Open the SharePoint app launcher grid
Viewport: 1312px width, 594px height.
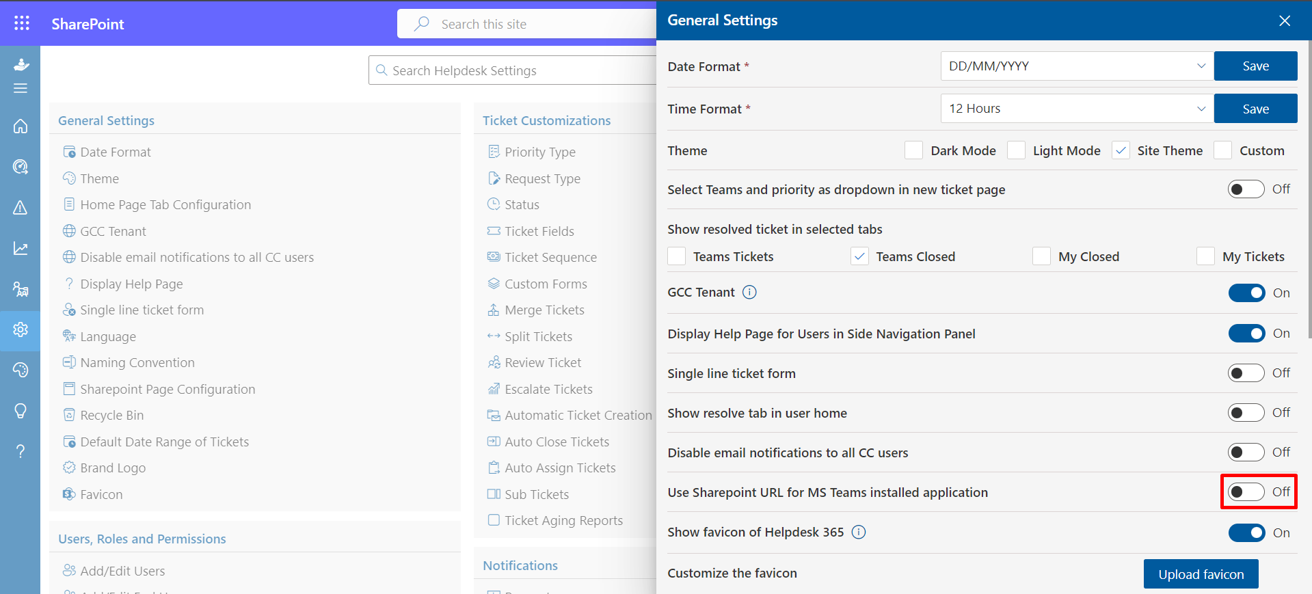22,23
